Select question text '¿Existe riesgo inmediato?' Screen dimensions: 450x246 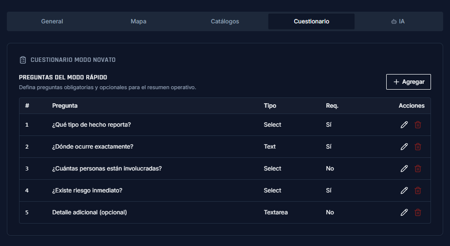(x=87, y=190)
